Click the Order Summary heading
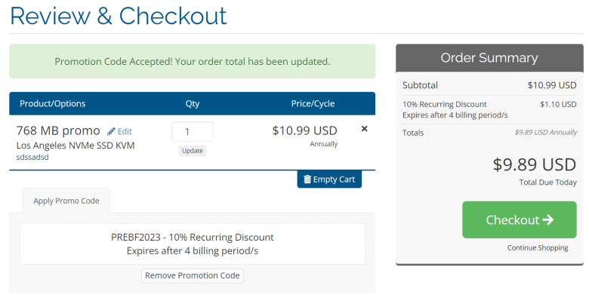The height and width of the screenshot is (307, 589). (x=489, y=58)
